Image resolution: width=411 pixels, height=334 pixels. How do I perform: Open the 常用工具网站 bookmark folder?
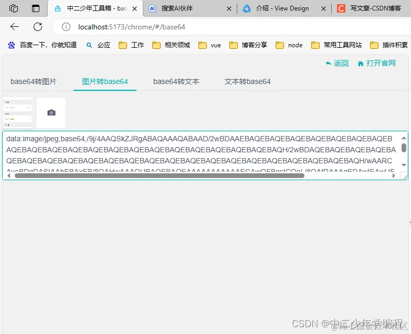coord(336,45)
